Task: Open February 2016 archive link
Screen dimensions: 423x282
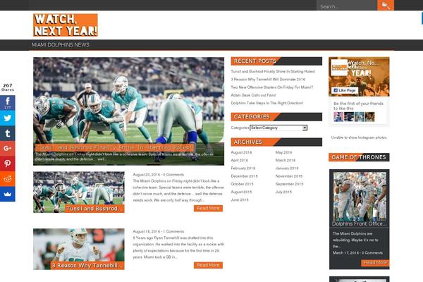Action: coord(243,168)
